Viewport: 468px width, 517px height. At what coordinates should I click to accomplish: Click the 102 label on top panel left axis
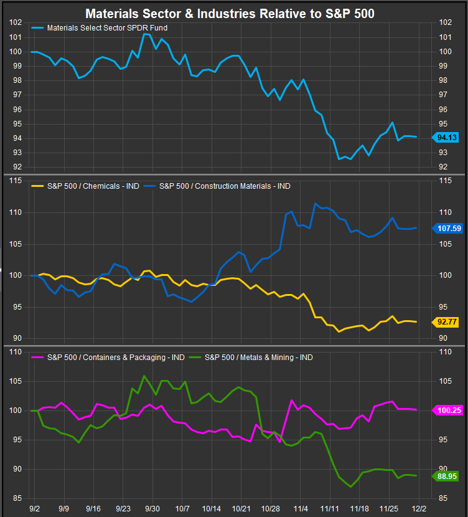coord(15,22)
